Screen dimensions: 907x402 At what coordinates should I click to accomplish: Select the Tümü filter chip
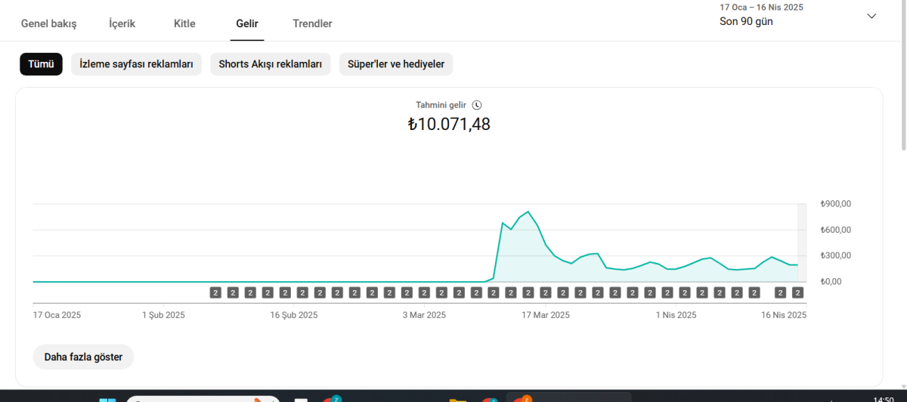(41, 64)
